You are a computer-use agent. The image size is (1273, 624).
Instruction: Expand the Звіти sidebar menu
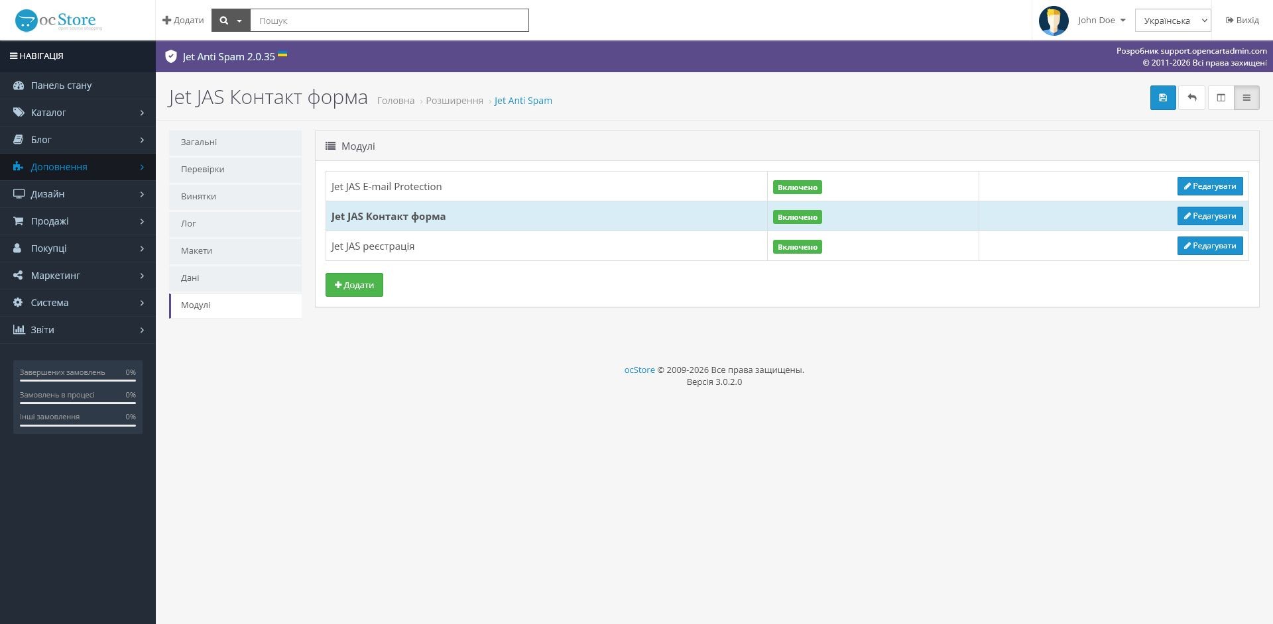click(78, 330)
